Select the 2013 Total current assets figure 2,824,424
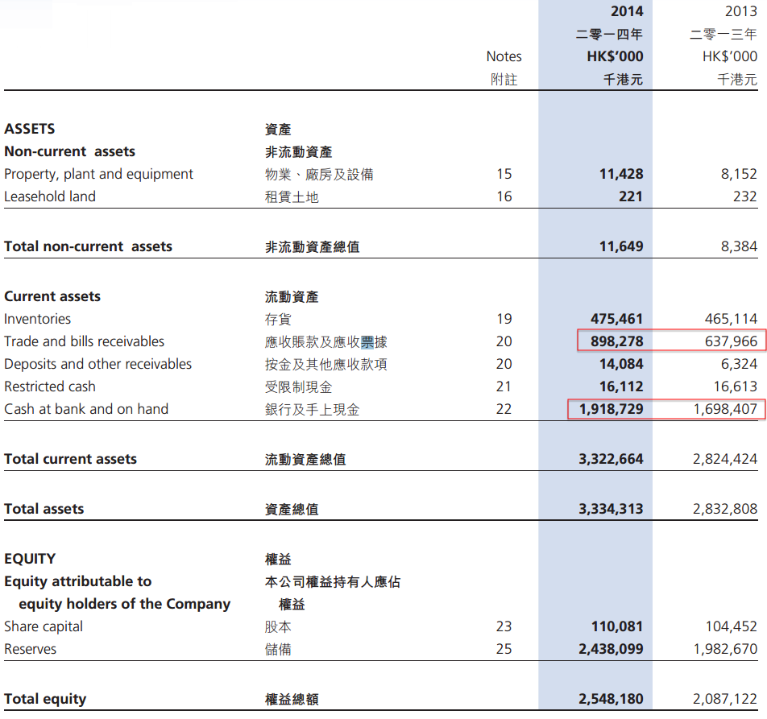This screenshot has width=767, height=719. point(724,459)
